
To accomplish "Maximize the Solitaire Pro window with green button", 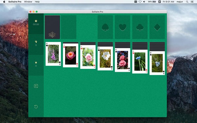I will click(x=37, y=12).
